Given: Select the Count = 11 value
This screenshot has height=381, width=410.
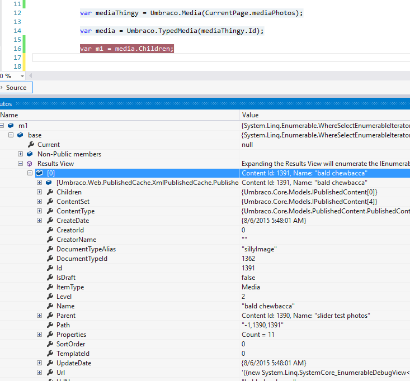Looking at the screenshot, I should [x=258, y=335].
